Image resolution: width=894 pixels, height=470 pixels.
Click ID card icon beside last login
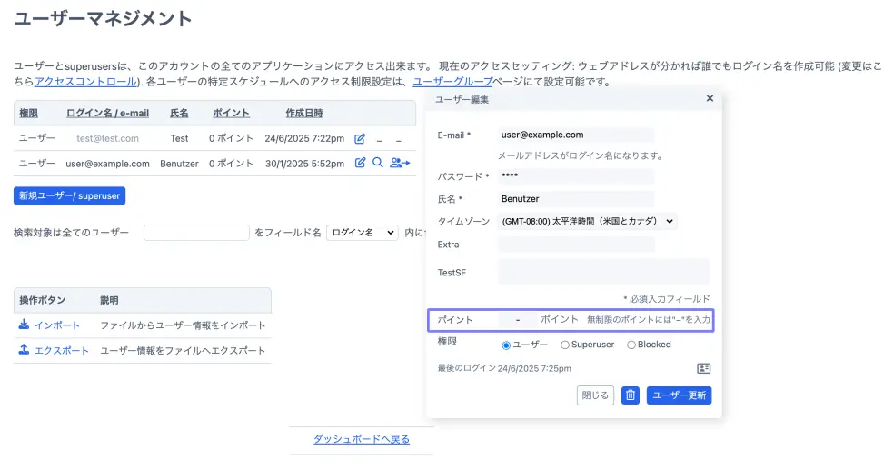tap(703, 368)
